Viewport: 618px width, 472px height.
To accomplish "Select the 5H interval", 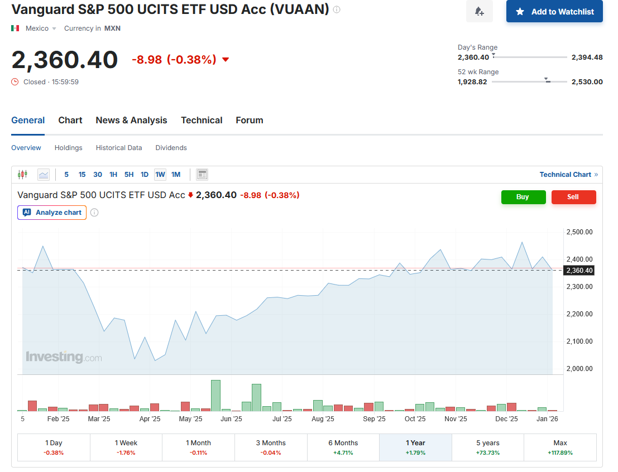I will point(129,174).
